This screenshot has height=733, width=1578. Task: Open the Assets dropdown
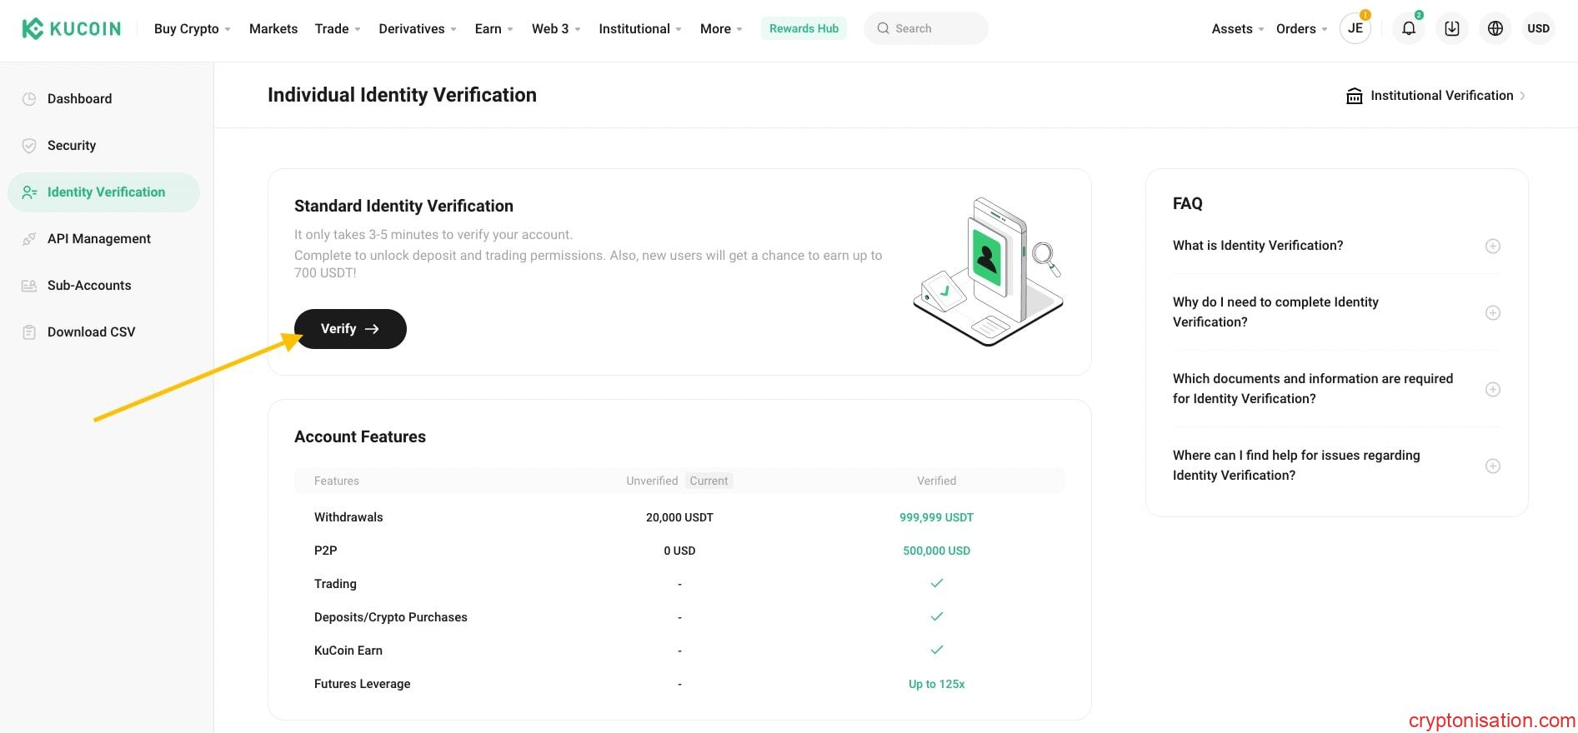point(1237,28)
